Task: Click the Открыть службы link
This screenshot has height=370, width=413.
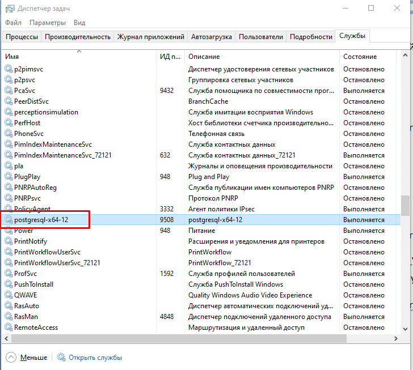Action: coord(95,358)
